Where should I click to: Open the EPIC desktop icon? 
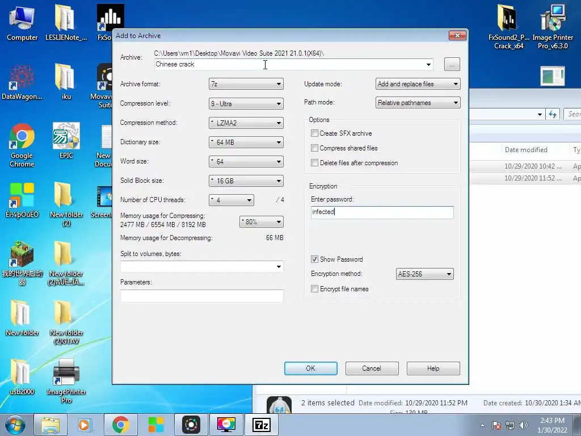[66, 141]
